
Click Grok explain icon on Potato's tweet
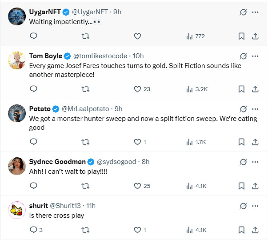[x=243, y=109]
